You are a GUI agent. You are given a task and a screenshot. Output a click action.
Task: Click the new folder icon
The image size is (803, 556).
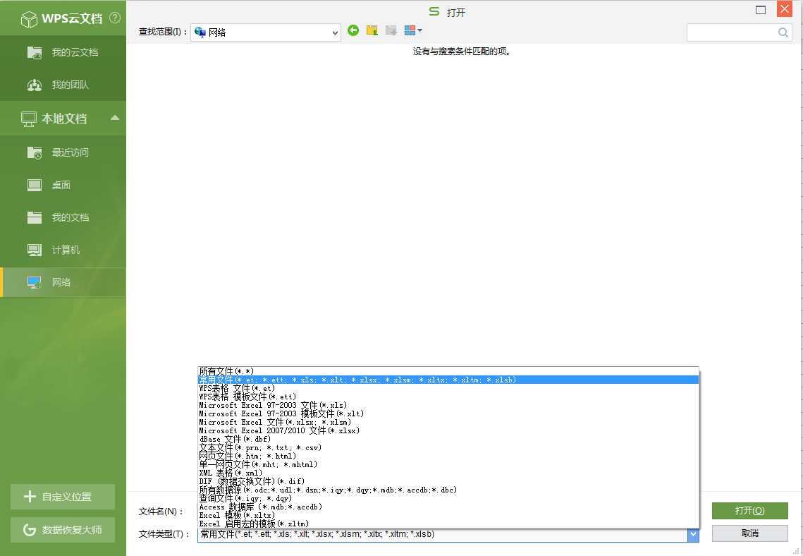pyautogui.click(x=391, y=31)
